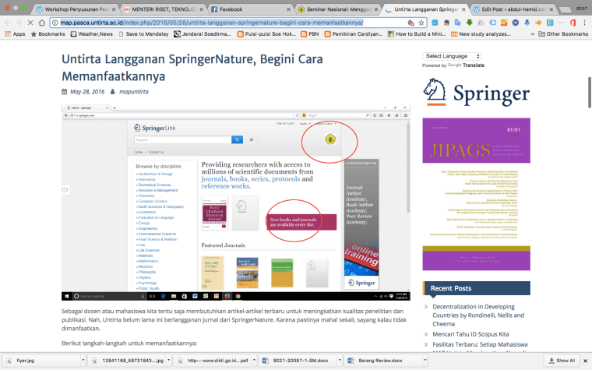Close the Edit Post abdul-hamid tab
This screenshot has height=370, width=592.
point(551,9)
